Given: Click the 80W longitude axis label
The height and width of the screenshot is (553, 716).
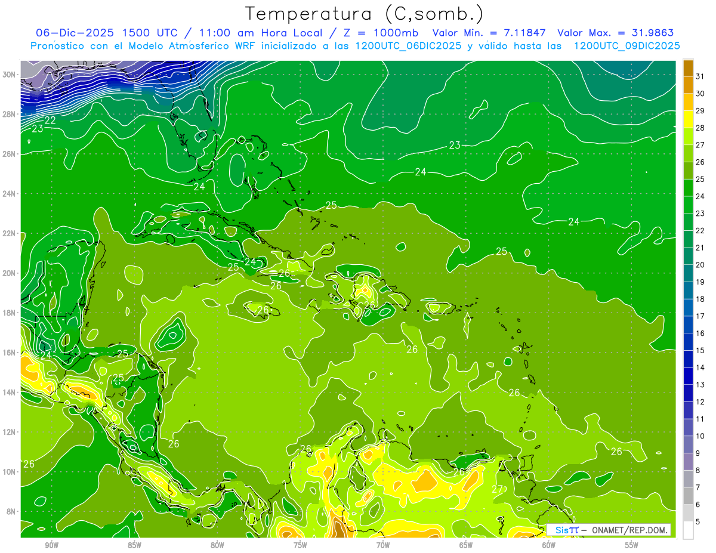Looking at the screenshot, I should click(x=217, y=545).
